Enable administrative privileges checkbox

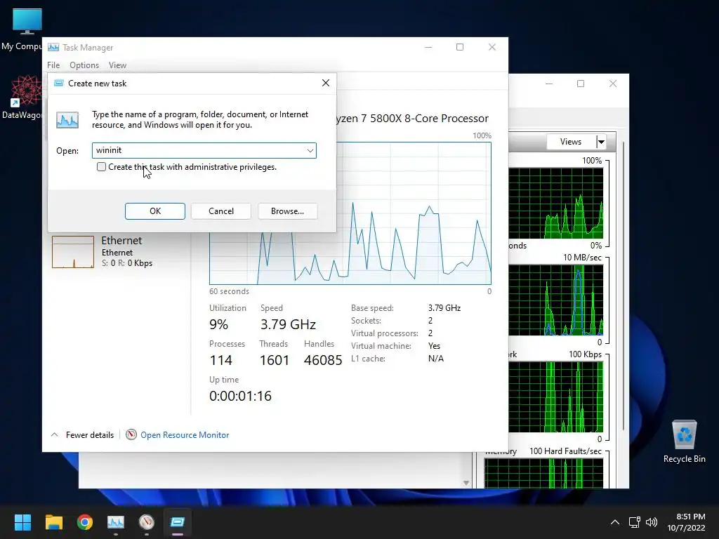[x=101, y=167]
